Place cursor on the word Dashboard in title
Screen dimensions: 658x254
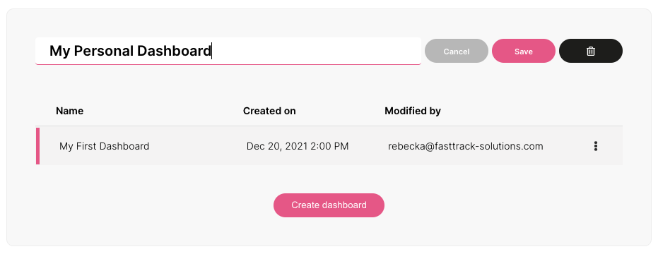[174, 51]
